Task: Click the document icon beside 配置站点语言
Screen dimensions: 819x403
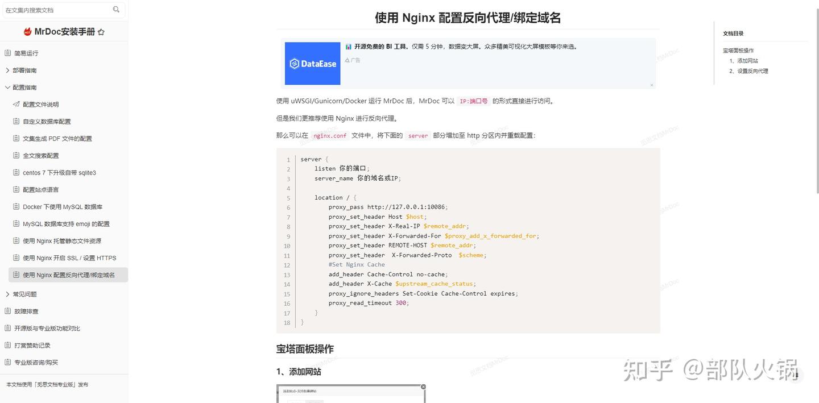Action: 16,189
